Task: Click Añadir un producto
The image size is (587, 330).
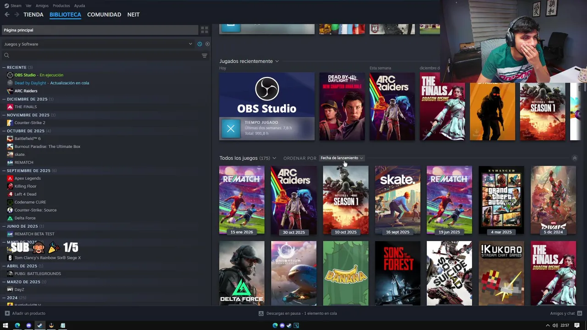Action: pyautogui.click(x=25, y=313)
